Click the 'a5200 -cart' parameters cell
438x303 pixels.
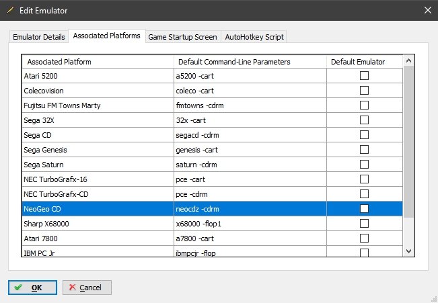pos(250,76)
